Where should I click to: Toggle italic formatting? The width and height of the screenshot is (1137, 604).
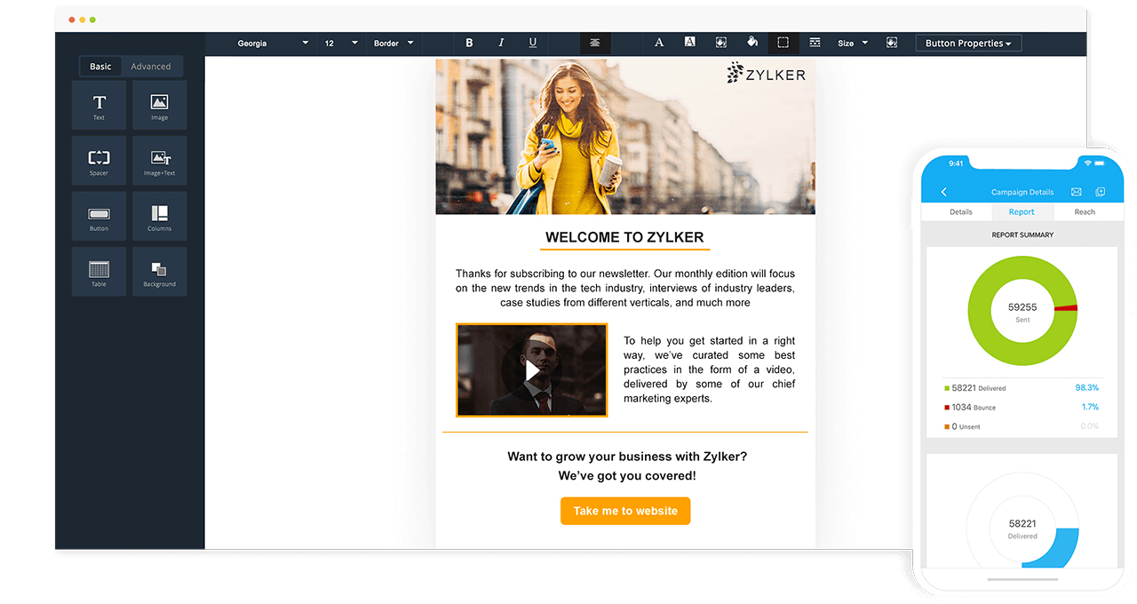(x=501, y=43)
